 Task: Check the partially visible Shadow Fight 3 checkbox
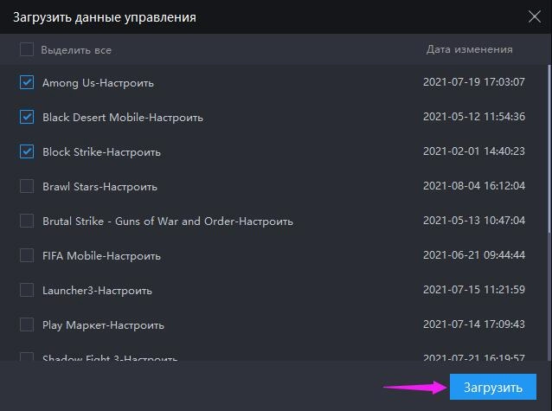point(27,357)
